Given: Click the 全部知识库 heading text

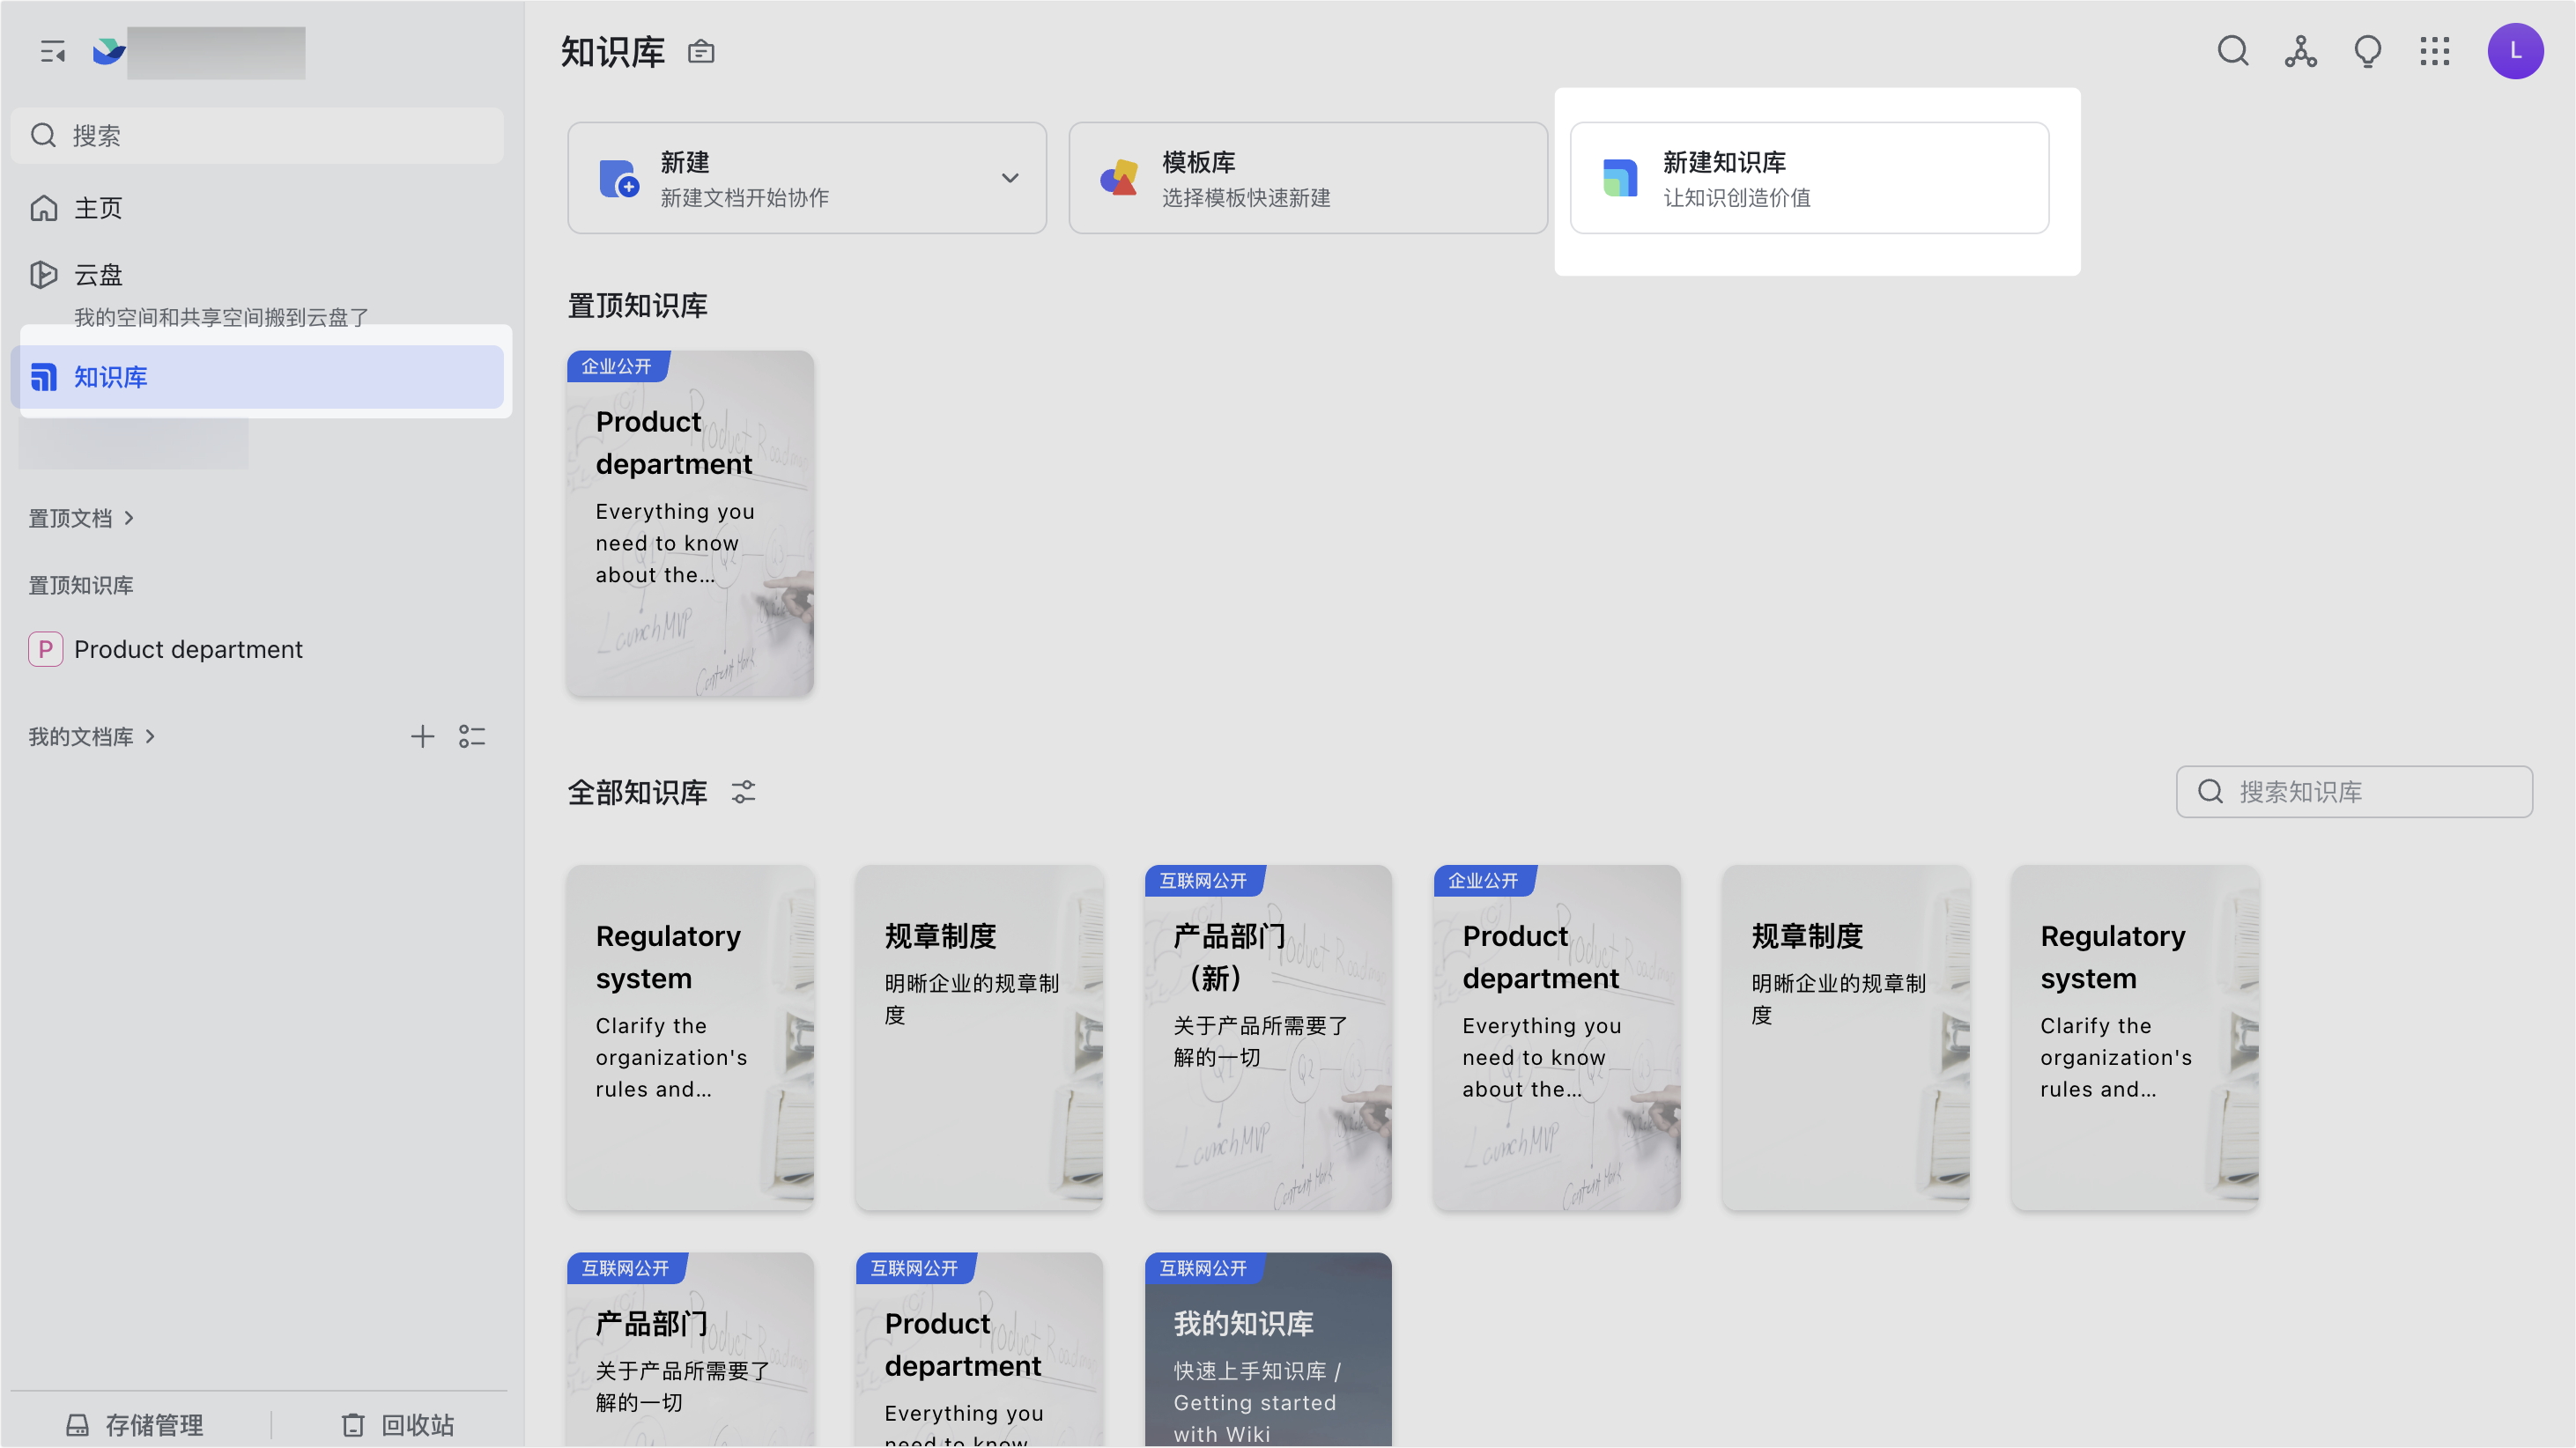Looking at the screenshot, I should coord(637,793).
